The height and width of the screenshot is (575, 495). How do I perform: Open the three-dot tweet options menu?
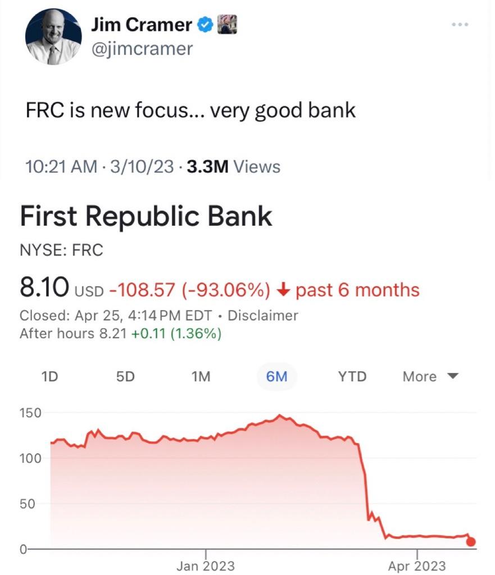click(x=460, y=25)
